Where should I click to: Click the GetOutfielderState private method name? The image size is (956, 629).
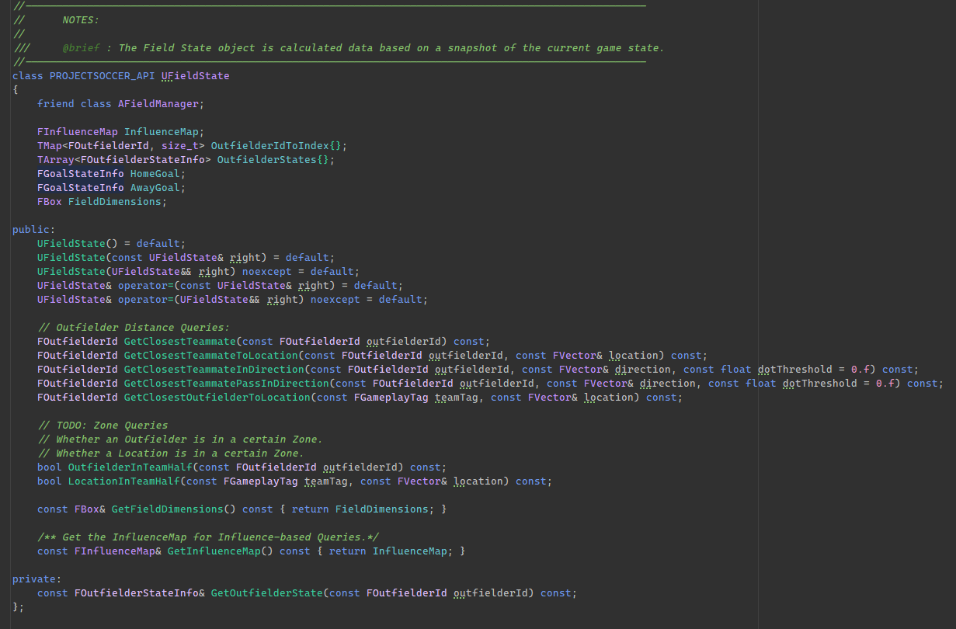(x=266, y=593)
